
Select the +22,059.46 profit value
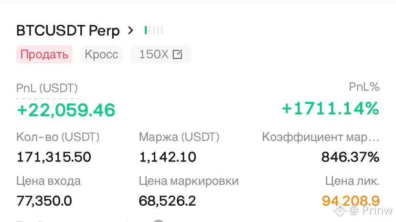(x=66, y=110)
